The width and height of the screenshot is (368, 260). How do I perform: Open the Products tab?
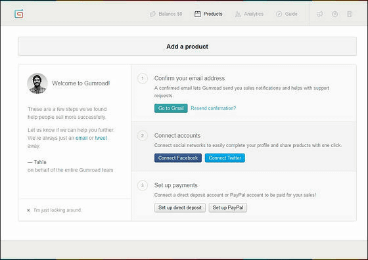pos(208,14)
